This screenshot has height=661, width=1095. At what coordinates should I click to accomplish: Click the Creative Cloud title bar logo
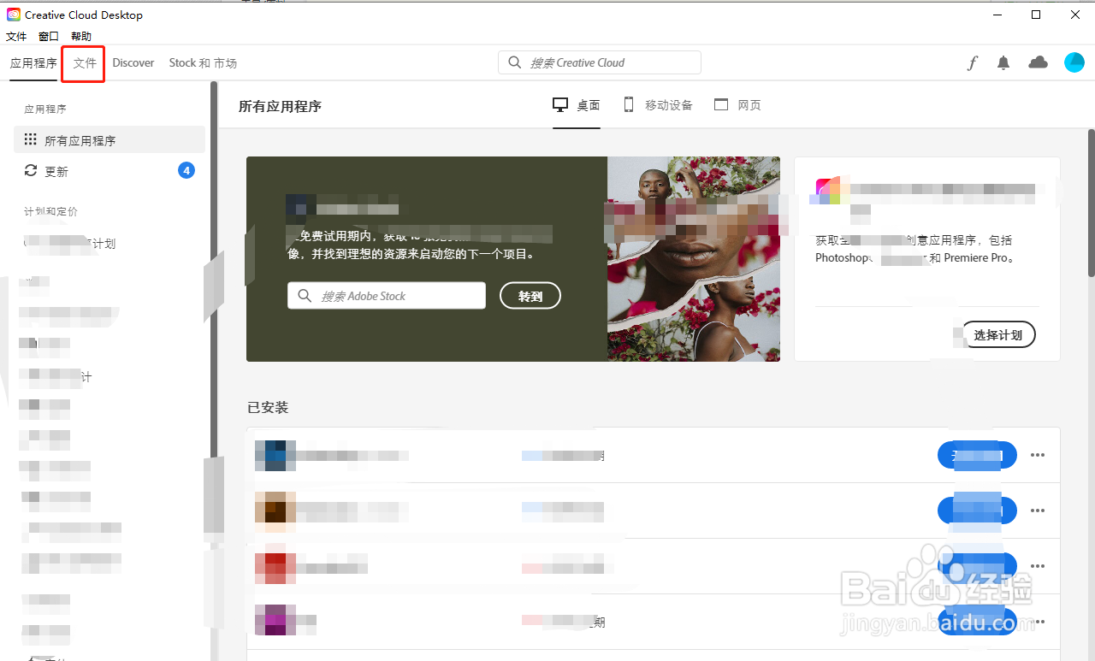(14, 15)
